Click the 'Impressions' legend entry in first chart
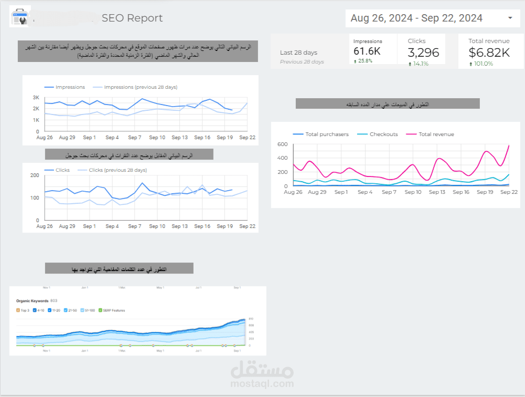The image size is (525, 397). [x=65, y=87]
